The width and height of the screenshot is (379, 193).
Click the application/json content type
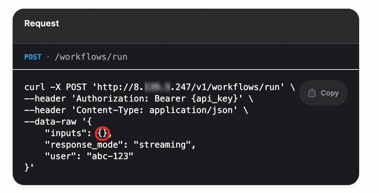(x=191, y=110)
